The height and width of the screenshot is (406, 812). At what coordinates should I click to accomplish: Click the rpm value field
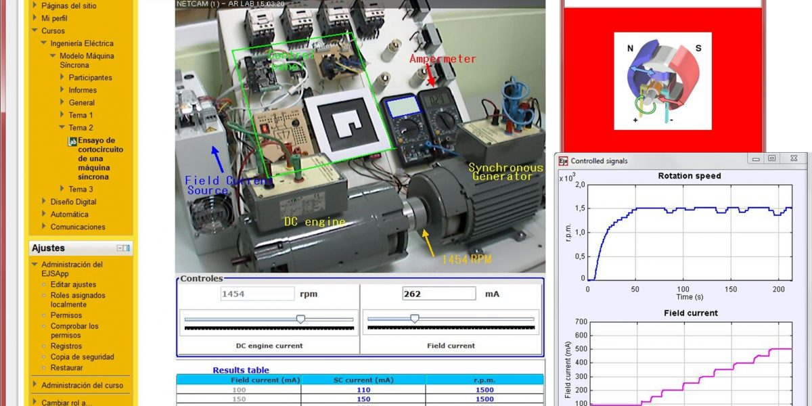coord(256,294)
